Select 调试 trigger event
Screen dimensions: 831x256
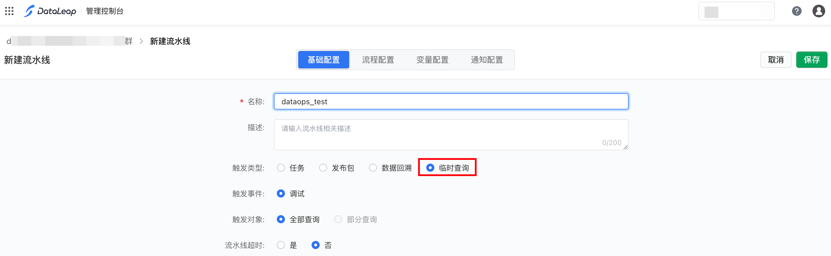pos(281,194)
